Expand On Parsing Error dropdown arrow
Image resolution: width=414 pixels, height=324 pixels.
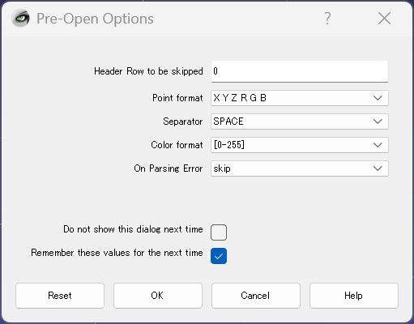(x=378, y=168)
